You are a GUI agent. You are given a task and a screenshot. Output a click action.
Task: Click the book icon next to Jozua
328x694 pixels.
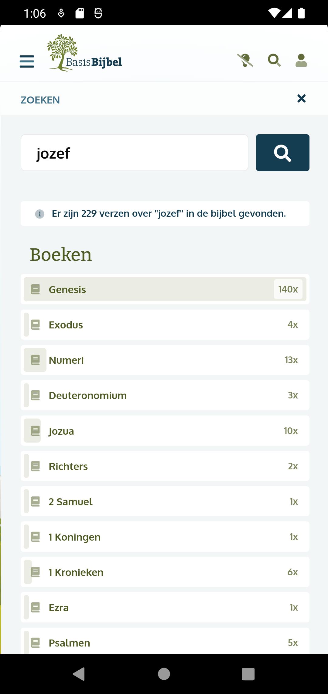pyautogui.click(x=35, y=431)
